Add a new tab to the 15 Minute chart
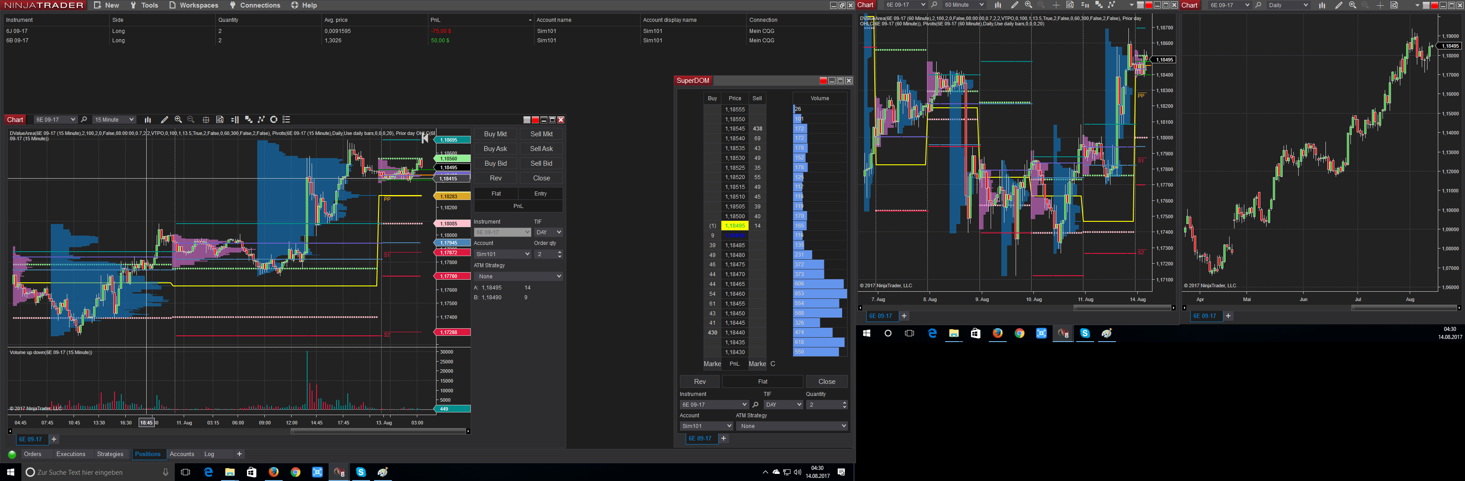Screen dimensions: 1465x481 (54, 439)
